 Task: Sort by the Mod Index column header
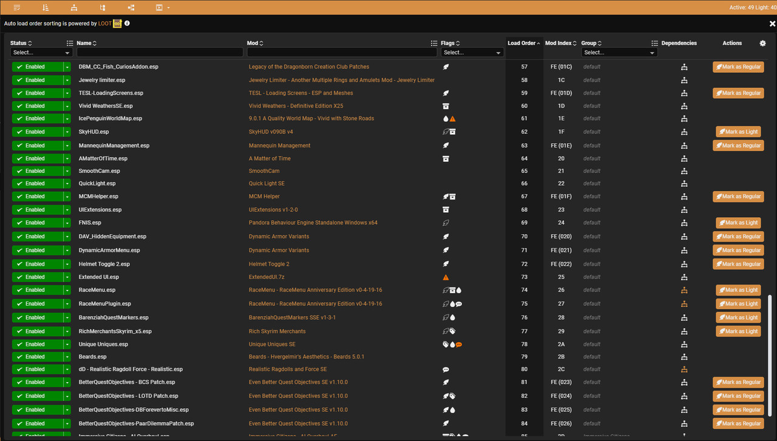(561, 43)
